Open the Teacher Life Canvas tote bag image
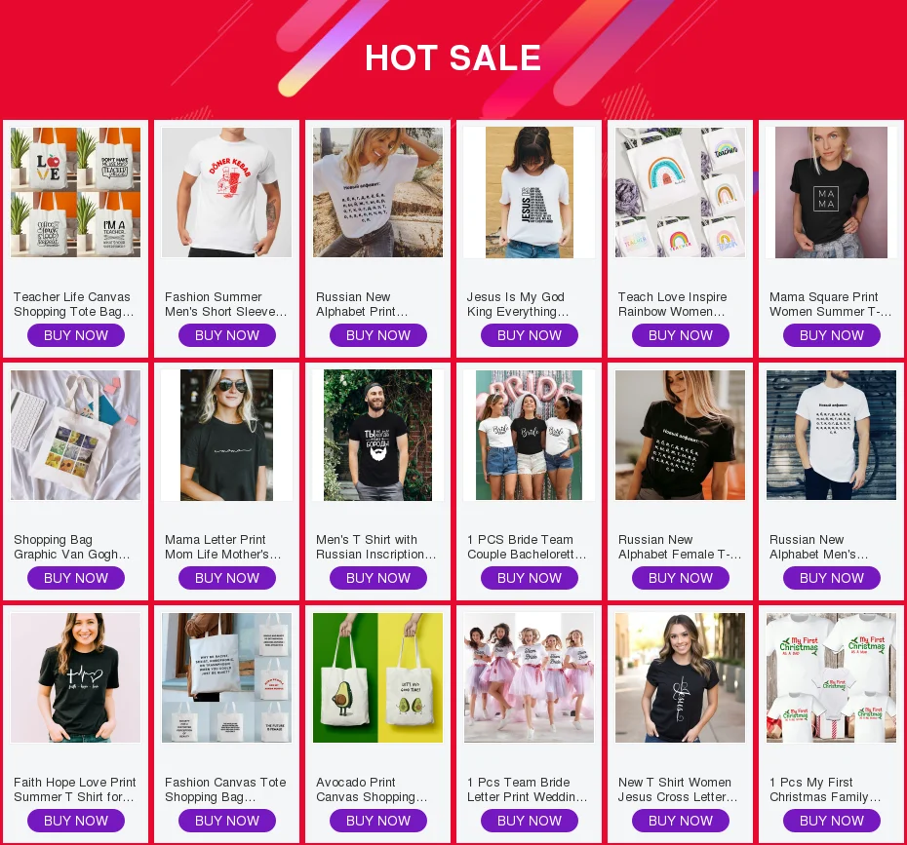This screenshot has width=907, height=845. [76, 192]
